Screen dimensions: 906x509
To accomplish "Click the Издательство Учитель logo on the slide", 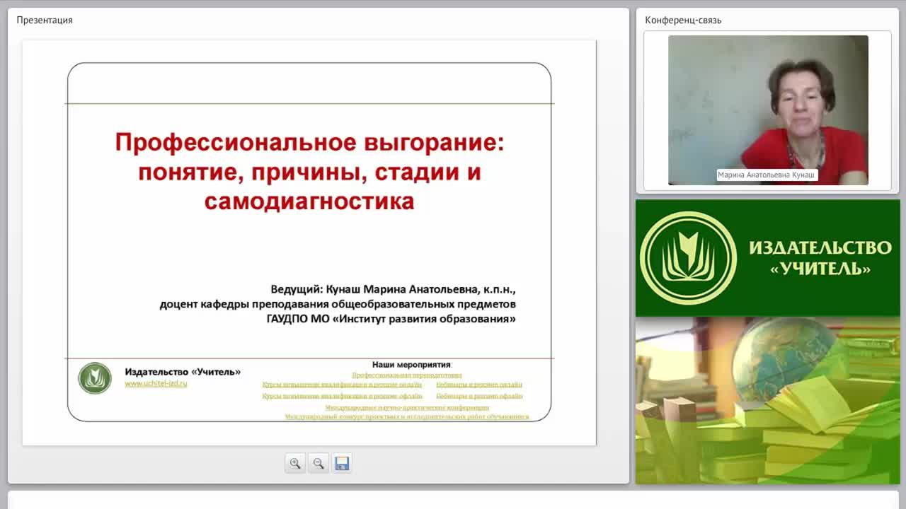I will coord(95,378).
